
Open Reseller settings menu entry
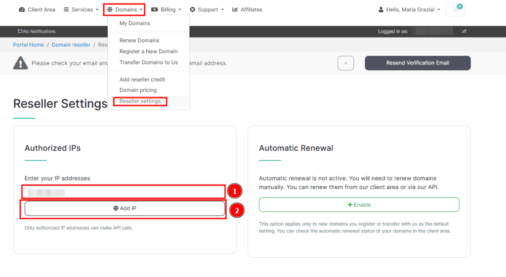point(140,101)
